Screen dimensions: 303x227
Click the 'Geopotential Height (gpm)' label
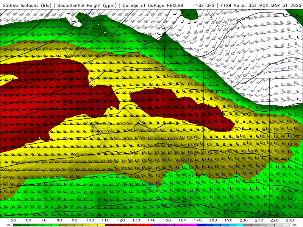click(x=87, y=5)
